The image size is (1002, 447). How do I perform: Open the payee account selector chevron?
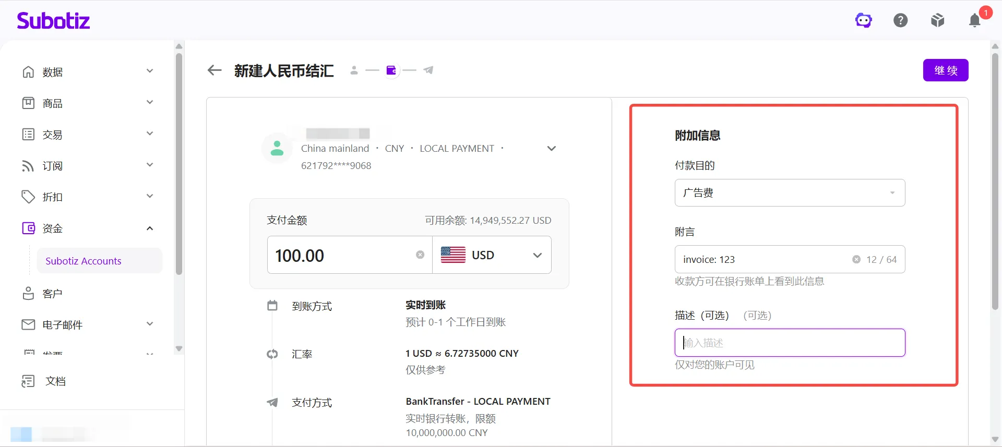[x=551, y=149]
